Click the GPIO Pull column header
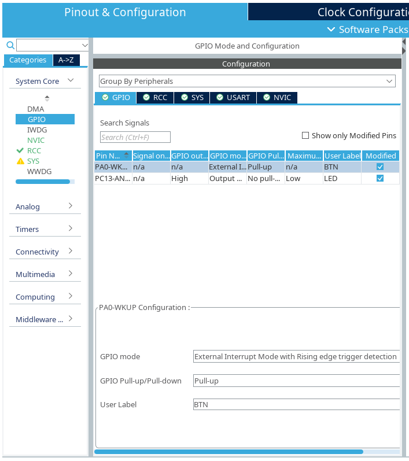The width and height of the screenshot is (409, 461). [266, 156]
